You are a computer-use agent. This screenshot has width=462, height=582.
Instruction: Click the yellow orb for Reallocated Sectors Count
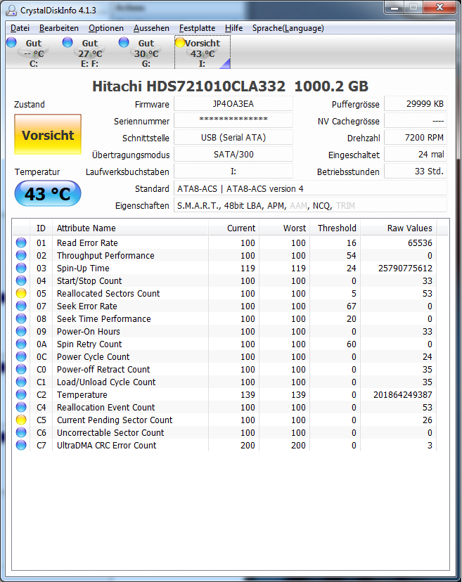21,293
